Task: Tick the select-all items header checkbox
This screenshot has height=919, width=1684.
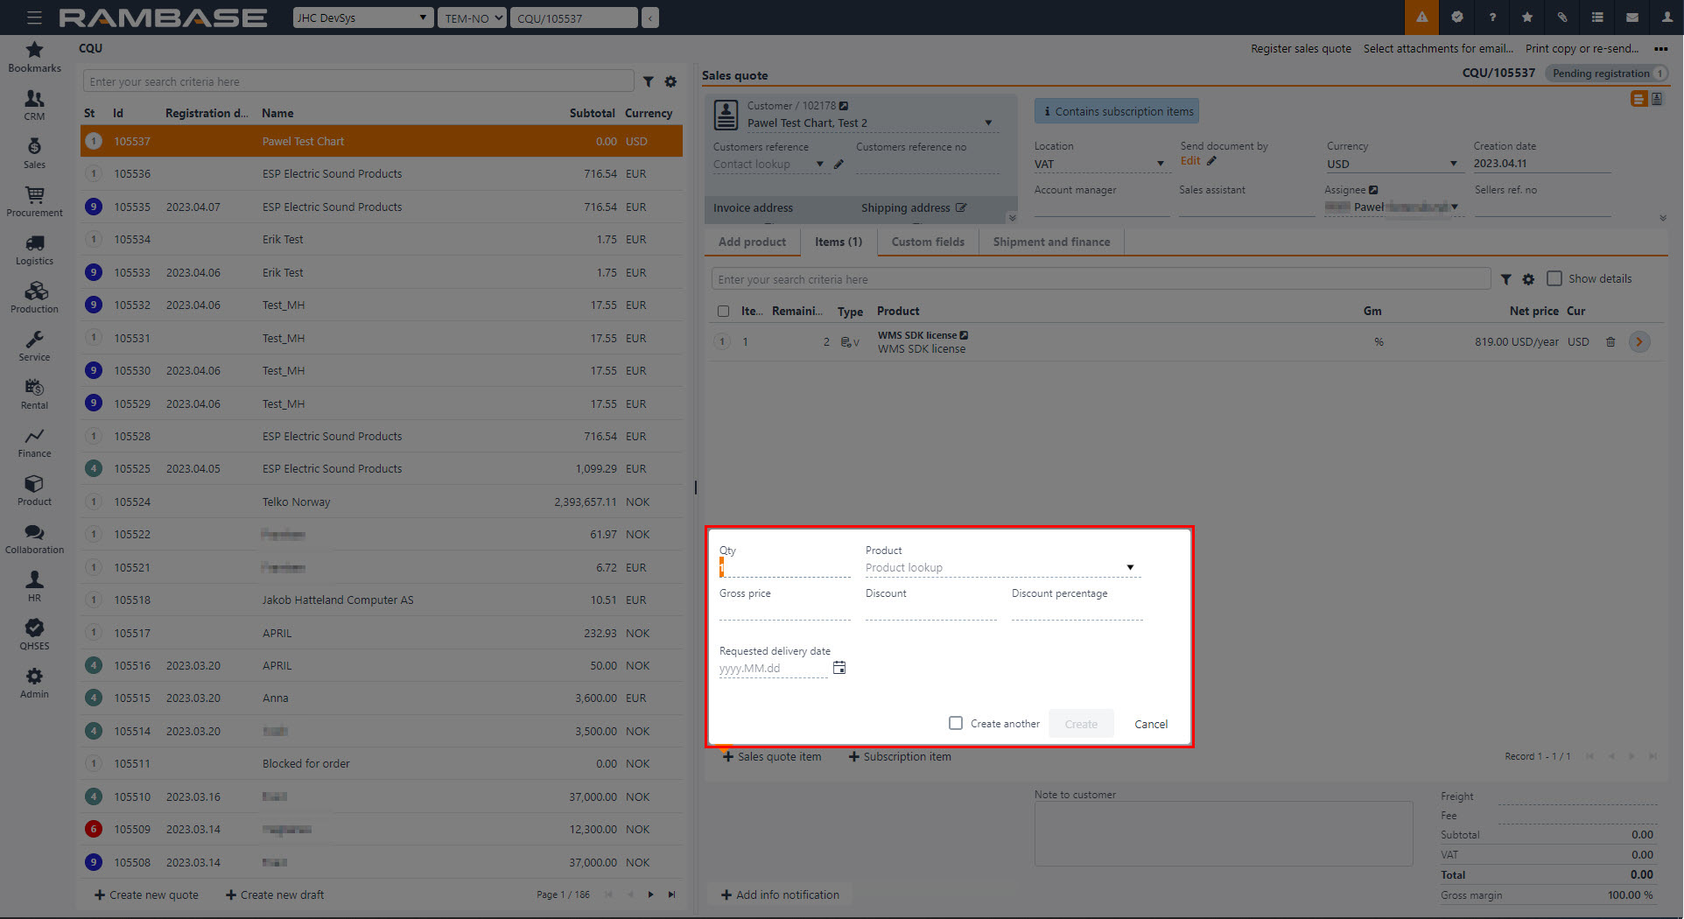Action: 723,311
